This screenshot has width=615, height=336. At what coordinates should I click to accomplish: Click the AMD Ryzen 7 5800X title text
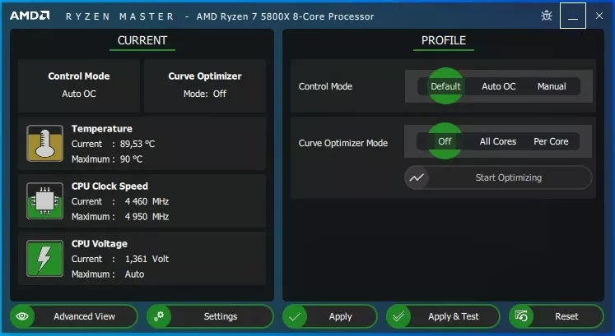coord(285,16)
